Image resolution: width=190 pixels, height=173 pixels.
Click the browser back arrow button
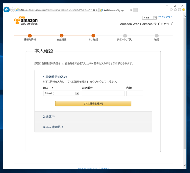tap(7, 9)
